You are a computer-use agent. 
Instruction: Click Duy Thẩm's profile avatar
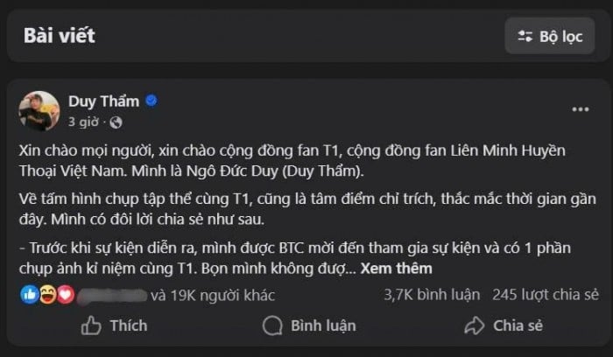coord(39,110)
